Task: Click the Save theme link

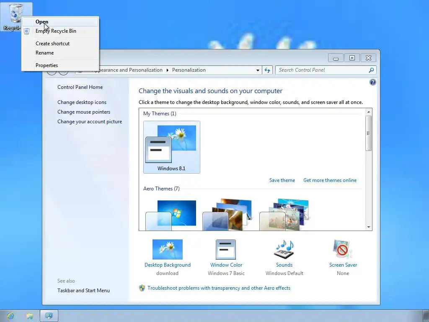Action: tap(282, 180)
